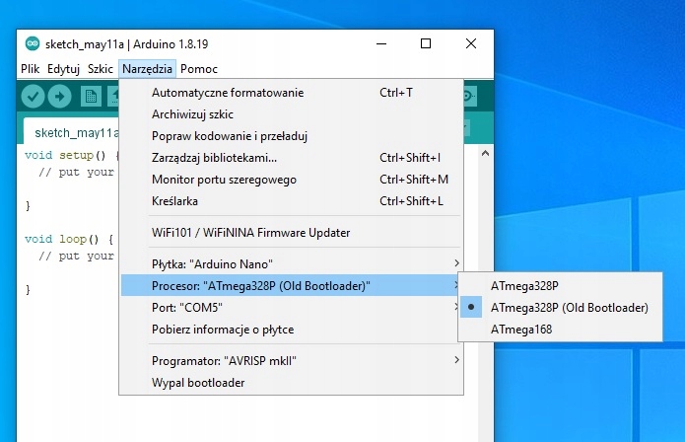Click the void loop() code line
Screen dimensions: 685x442
69,239
